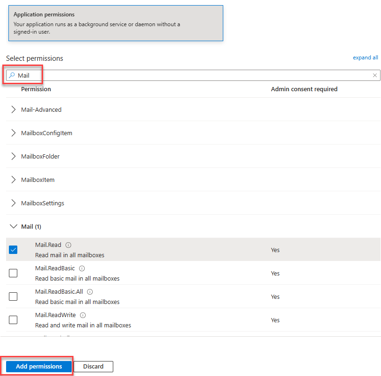The height and width of the screenshot is (376, 381).
Task: Click the magnifier icon in search box
Action: click(12, 75)
